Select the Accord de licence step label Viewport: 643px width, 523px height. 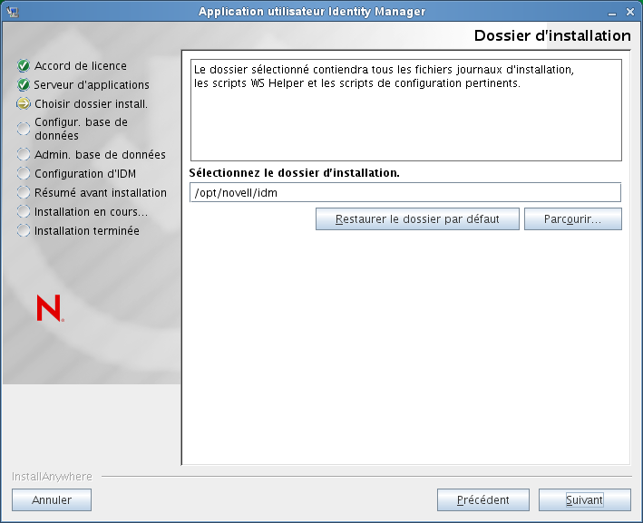pos(81,65)
